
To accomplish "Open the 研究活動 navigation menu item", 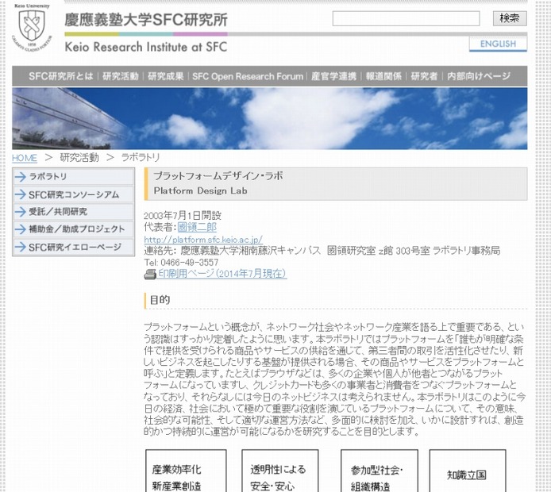I will tap(121, 76).
